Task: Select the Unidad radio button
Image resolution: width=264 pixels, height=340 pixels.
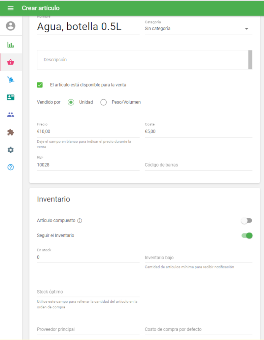Action: [71, 102]
